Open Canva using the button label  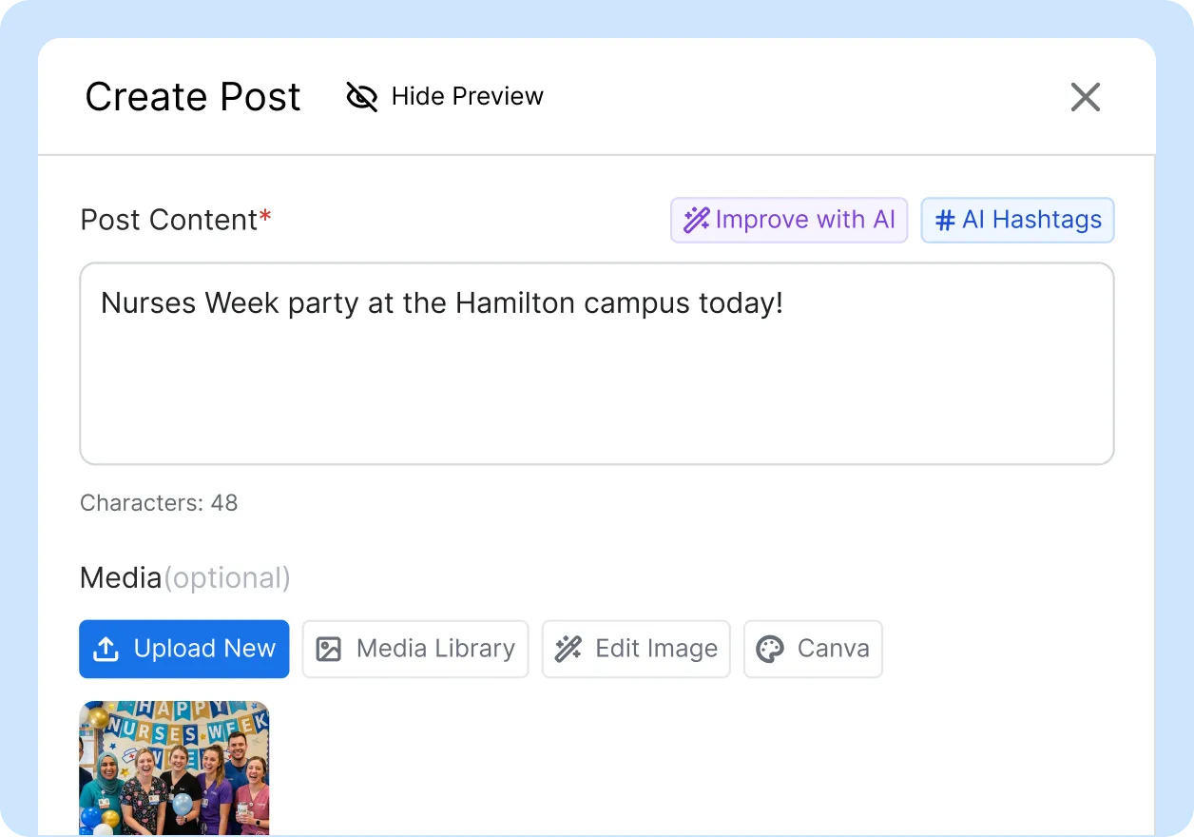point(833,649)
